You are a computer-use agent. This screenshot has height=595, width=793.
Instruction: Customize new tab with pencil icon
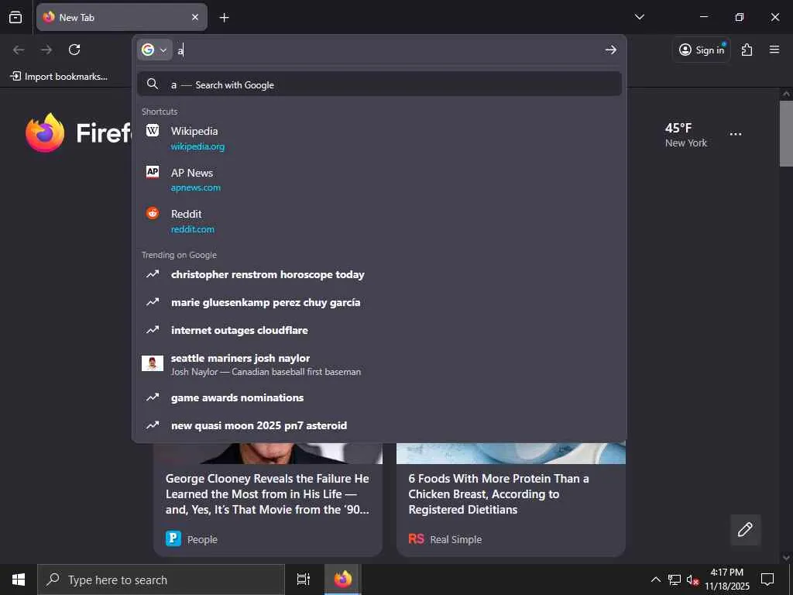point(745,530)
